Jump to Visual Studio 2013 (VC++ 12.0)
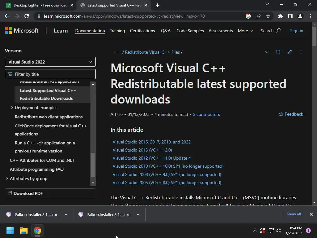 coord(142,150)
